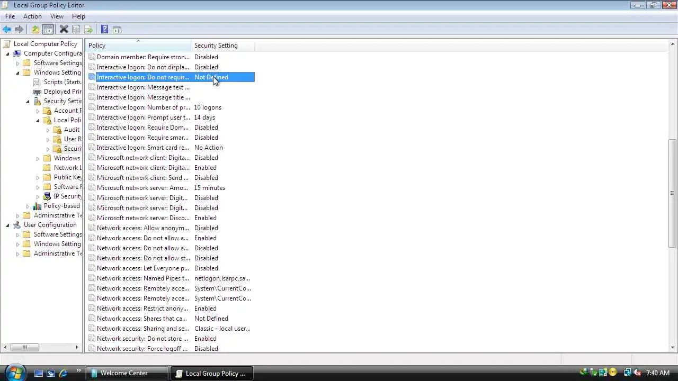Select Network List Manager tree item
This screenshot has height=381, width=678.
pyautogui.click(x=67, y=168)
